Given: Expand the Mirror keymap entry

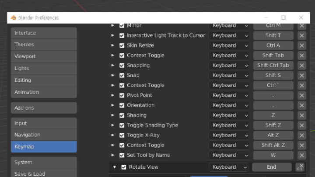Looking at the screenshot, I should (x=113, y=25).
